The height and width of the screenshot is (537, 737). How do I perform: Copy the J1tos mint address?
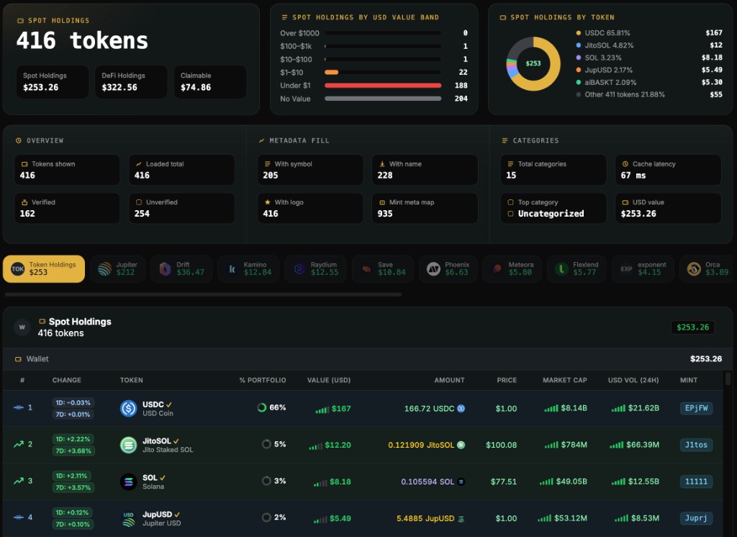click(x=696, y=445)
